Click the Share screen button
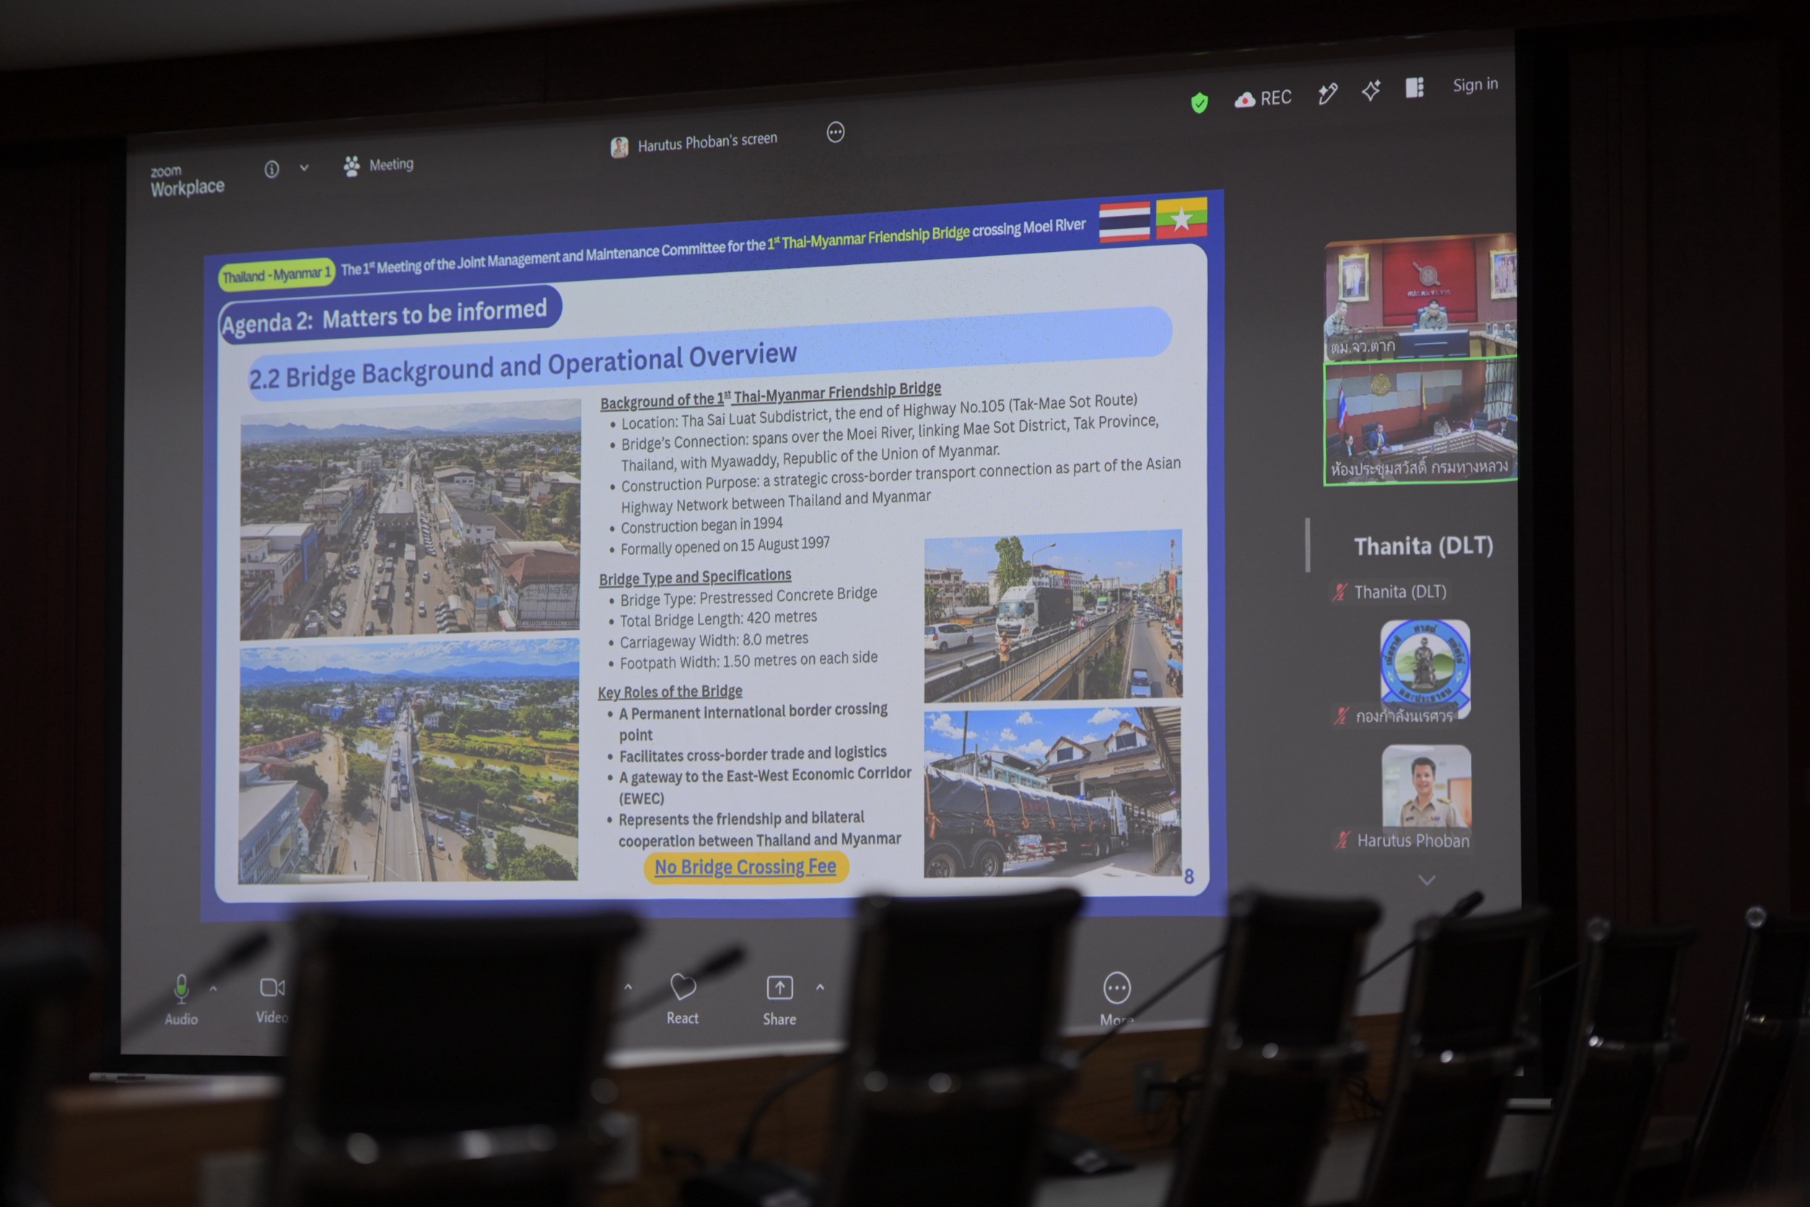Image resolution: width=1810 pixels, height=1207 pixels. click(x=779, y=1000)
